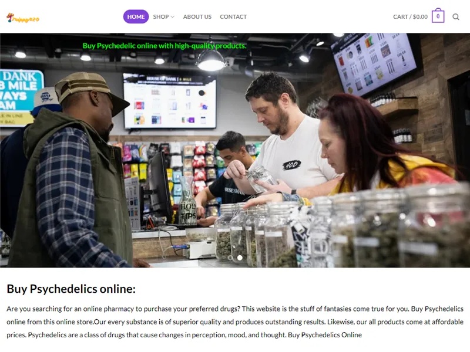The width and height of the screenshot is (470, 352).
Task: Click the zero item count in cart bag
Action: (438, 16)
